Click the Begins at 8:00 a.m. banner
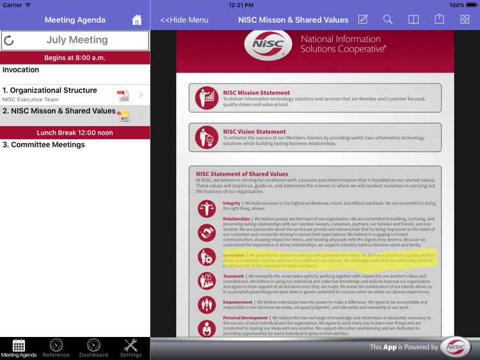480x360 pixels. 75,58
